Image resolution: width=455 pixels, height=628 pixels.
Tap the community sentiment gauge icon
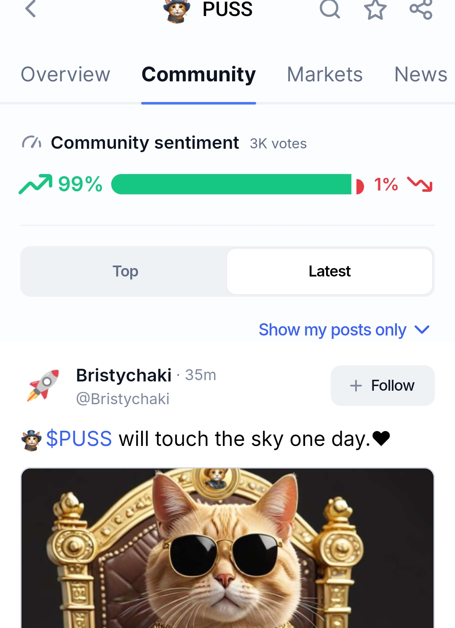[x=32, y=143]
